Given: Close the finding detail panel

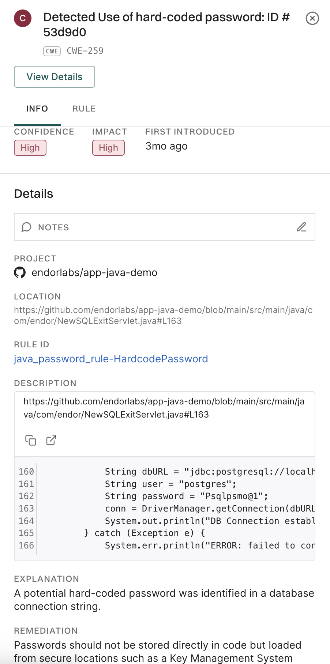Looking at the screenshot, I should tap(312, 18).
